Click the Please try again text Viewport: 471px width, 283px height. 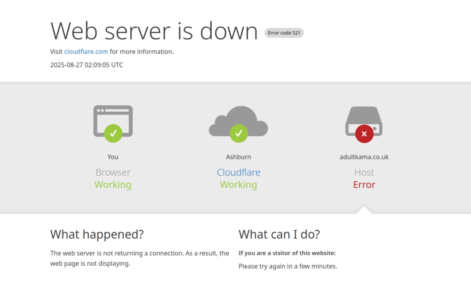(288, 266)
